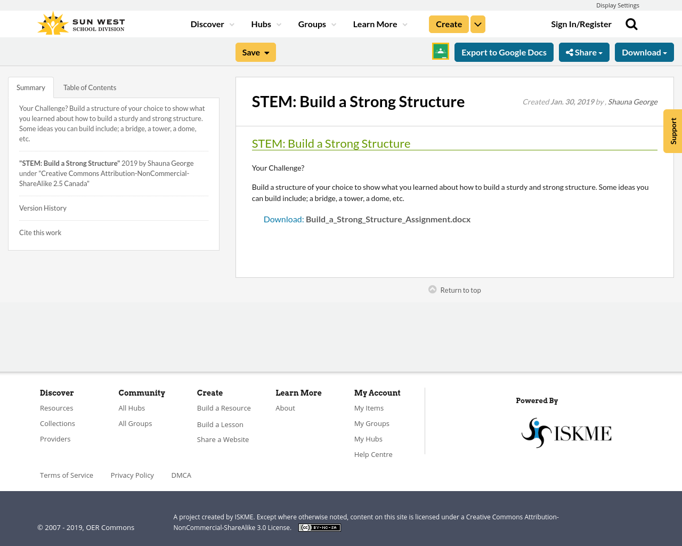Open the Create menu chevron dropdown
This screenshot has width=682, height=546.
[477, 23]
